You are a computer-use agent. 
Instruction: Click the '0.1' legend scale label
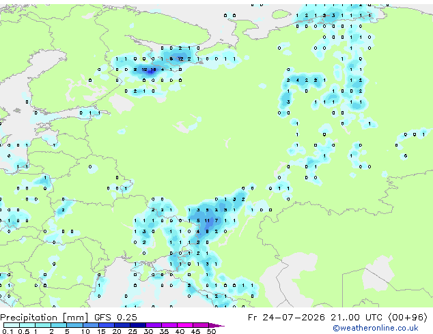pyautogui.click(x=8, y=331)
